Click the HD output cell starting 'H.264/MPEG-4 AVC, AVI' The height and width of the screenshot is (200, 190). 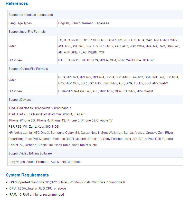[x=120, y=91]
